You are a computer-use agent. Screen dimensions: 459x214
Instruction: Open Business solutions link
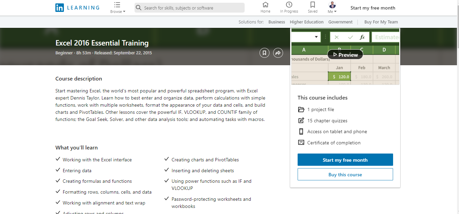277,22
